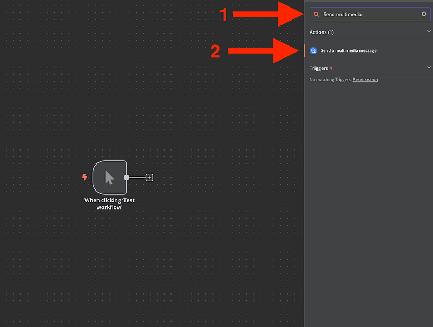Click the round output connector on the node
The image size is (433, 327).
tap(127, 178)
